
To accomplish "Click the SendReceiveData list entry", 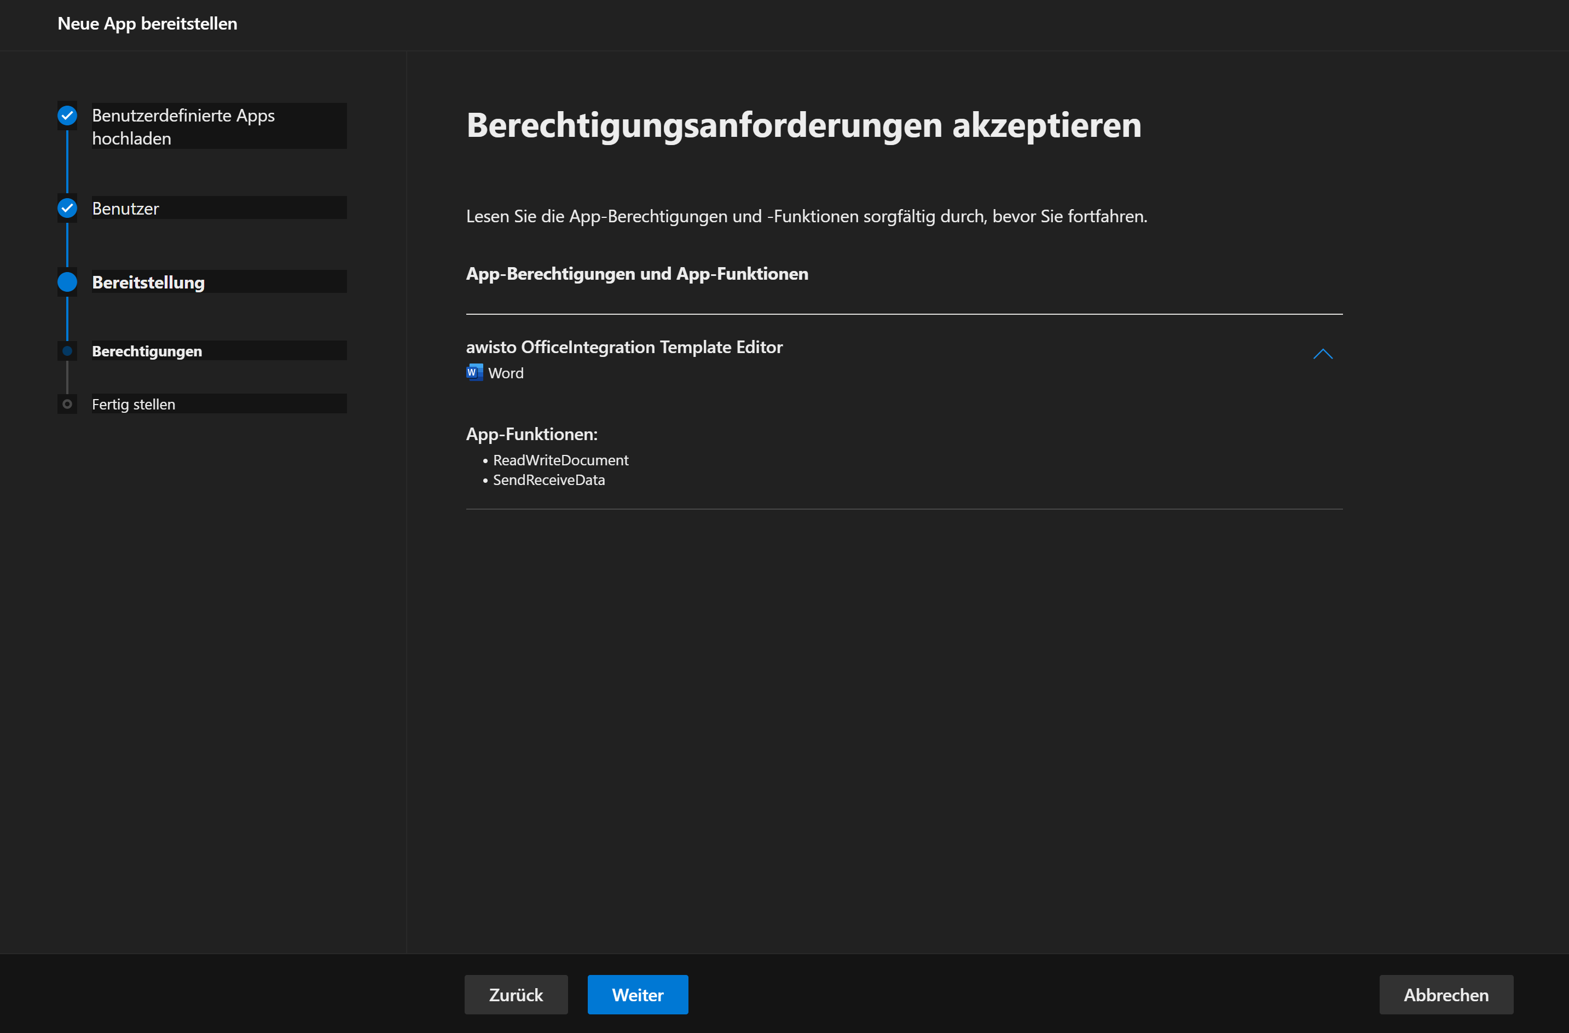I will [548, 480].
